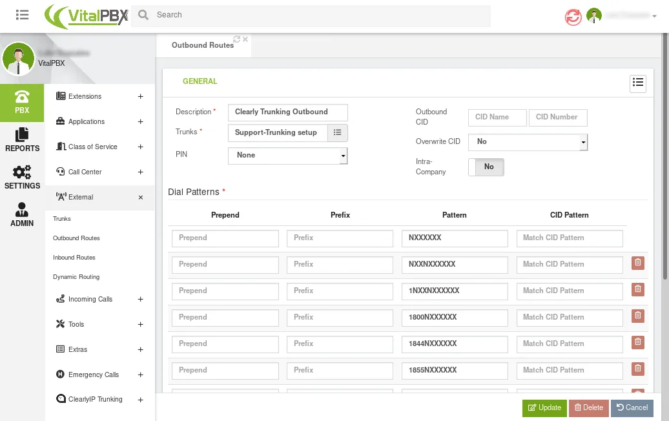The height and width of the screenshot is (421, 669).
Task: Open the Settings section
Action: tap(22, 178)
